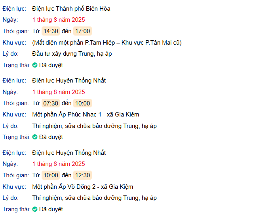The height and width of the screenshot is (216, 276).
Task: Click the red date in the second entry
Action: click(x=59, y=92)
